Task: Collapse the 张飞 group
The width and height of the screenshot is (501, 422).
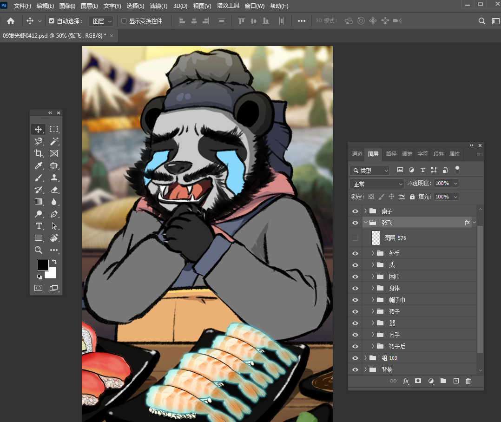Action: coord(365,222)
